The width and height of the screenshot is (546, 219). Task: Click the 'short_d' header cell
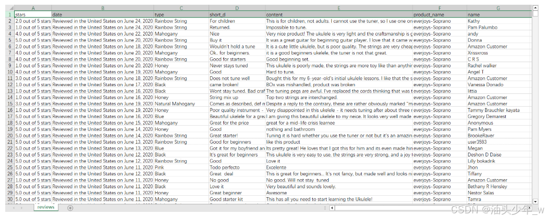237,15
